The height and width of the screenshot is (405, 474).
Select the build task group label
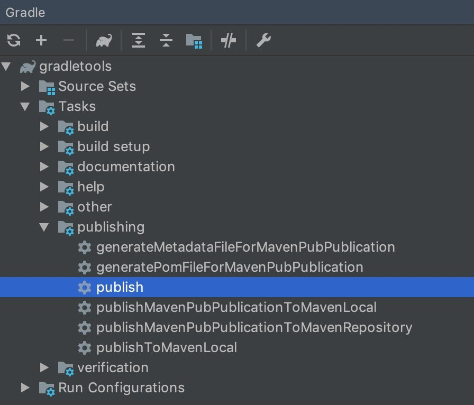pyautogui.click(x=93, y=126)
